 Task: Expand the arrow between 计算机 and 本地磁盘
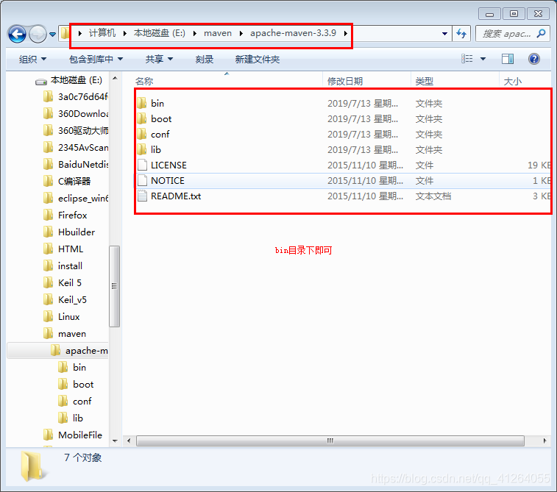pyautogui.click(x=124, y=33)
